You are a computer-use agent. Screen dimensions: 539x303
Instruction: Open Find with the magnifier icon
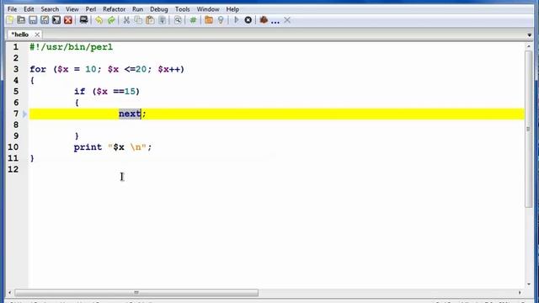pyautogui.click(x=178, y=20)
